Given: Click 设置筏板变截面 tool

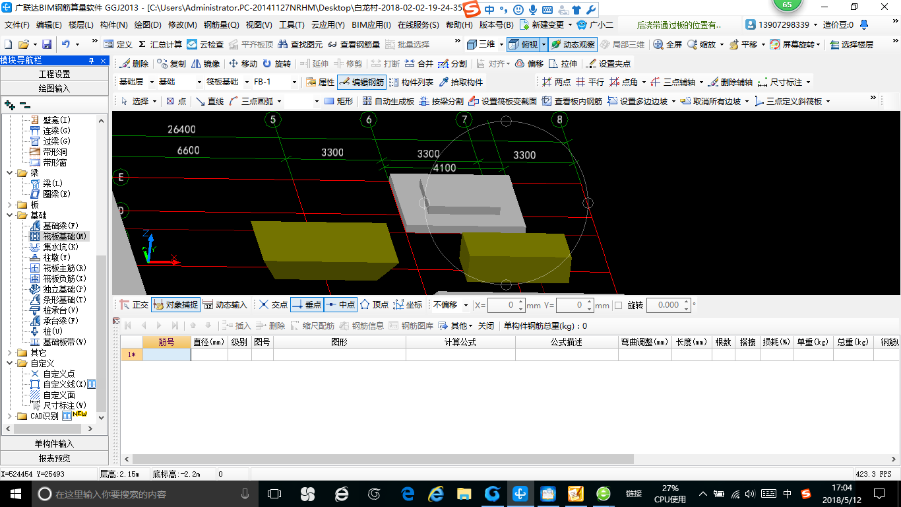Looking at the screenshot, I should point(503,101).
